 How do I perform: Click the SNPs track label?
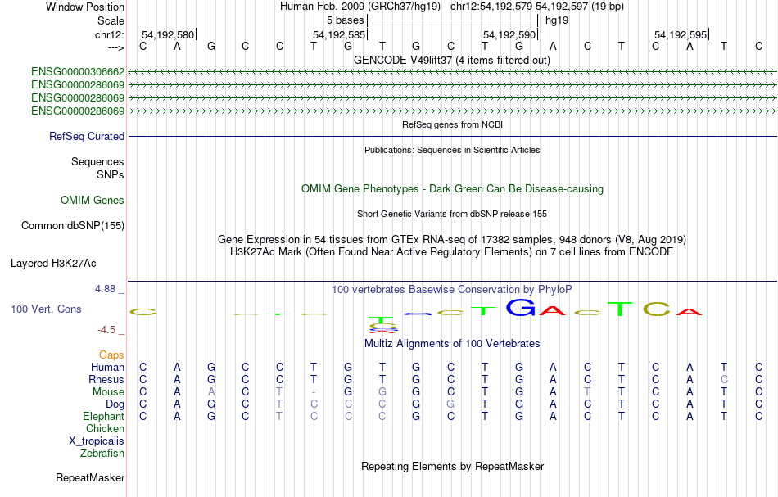point(111,174)
